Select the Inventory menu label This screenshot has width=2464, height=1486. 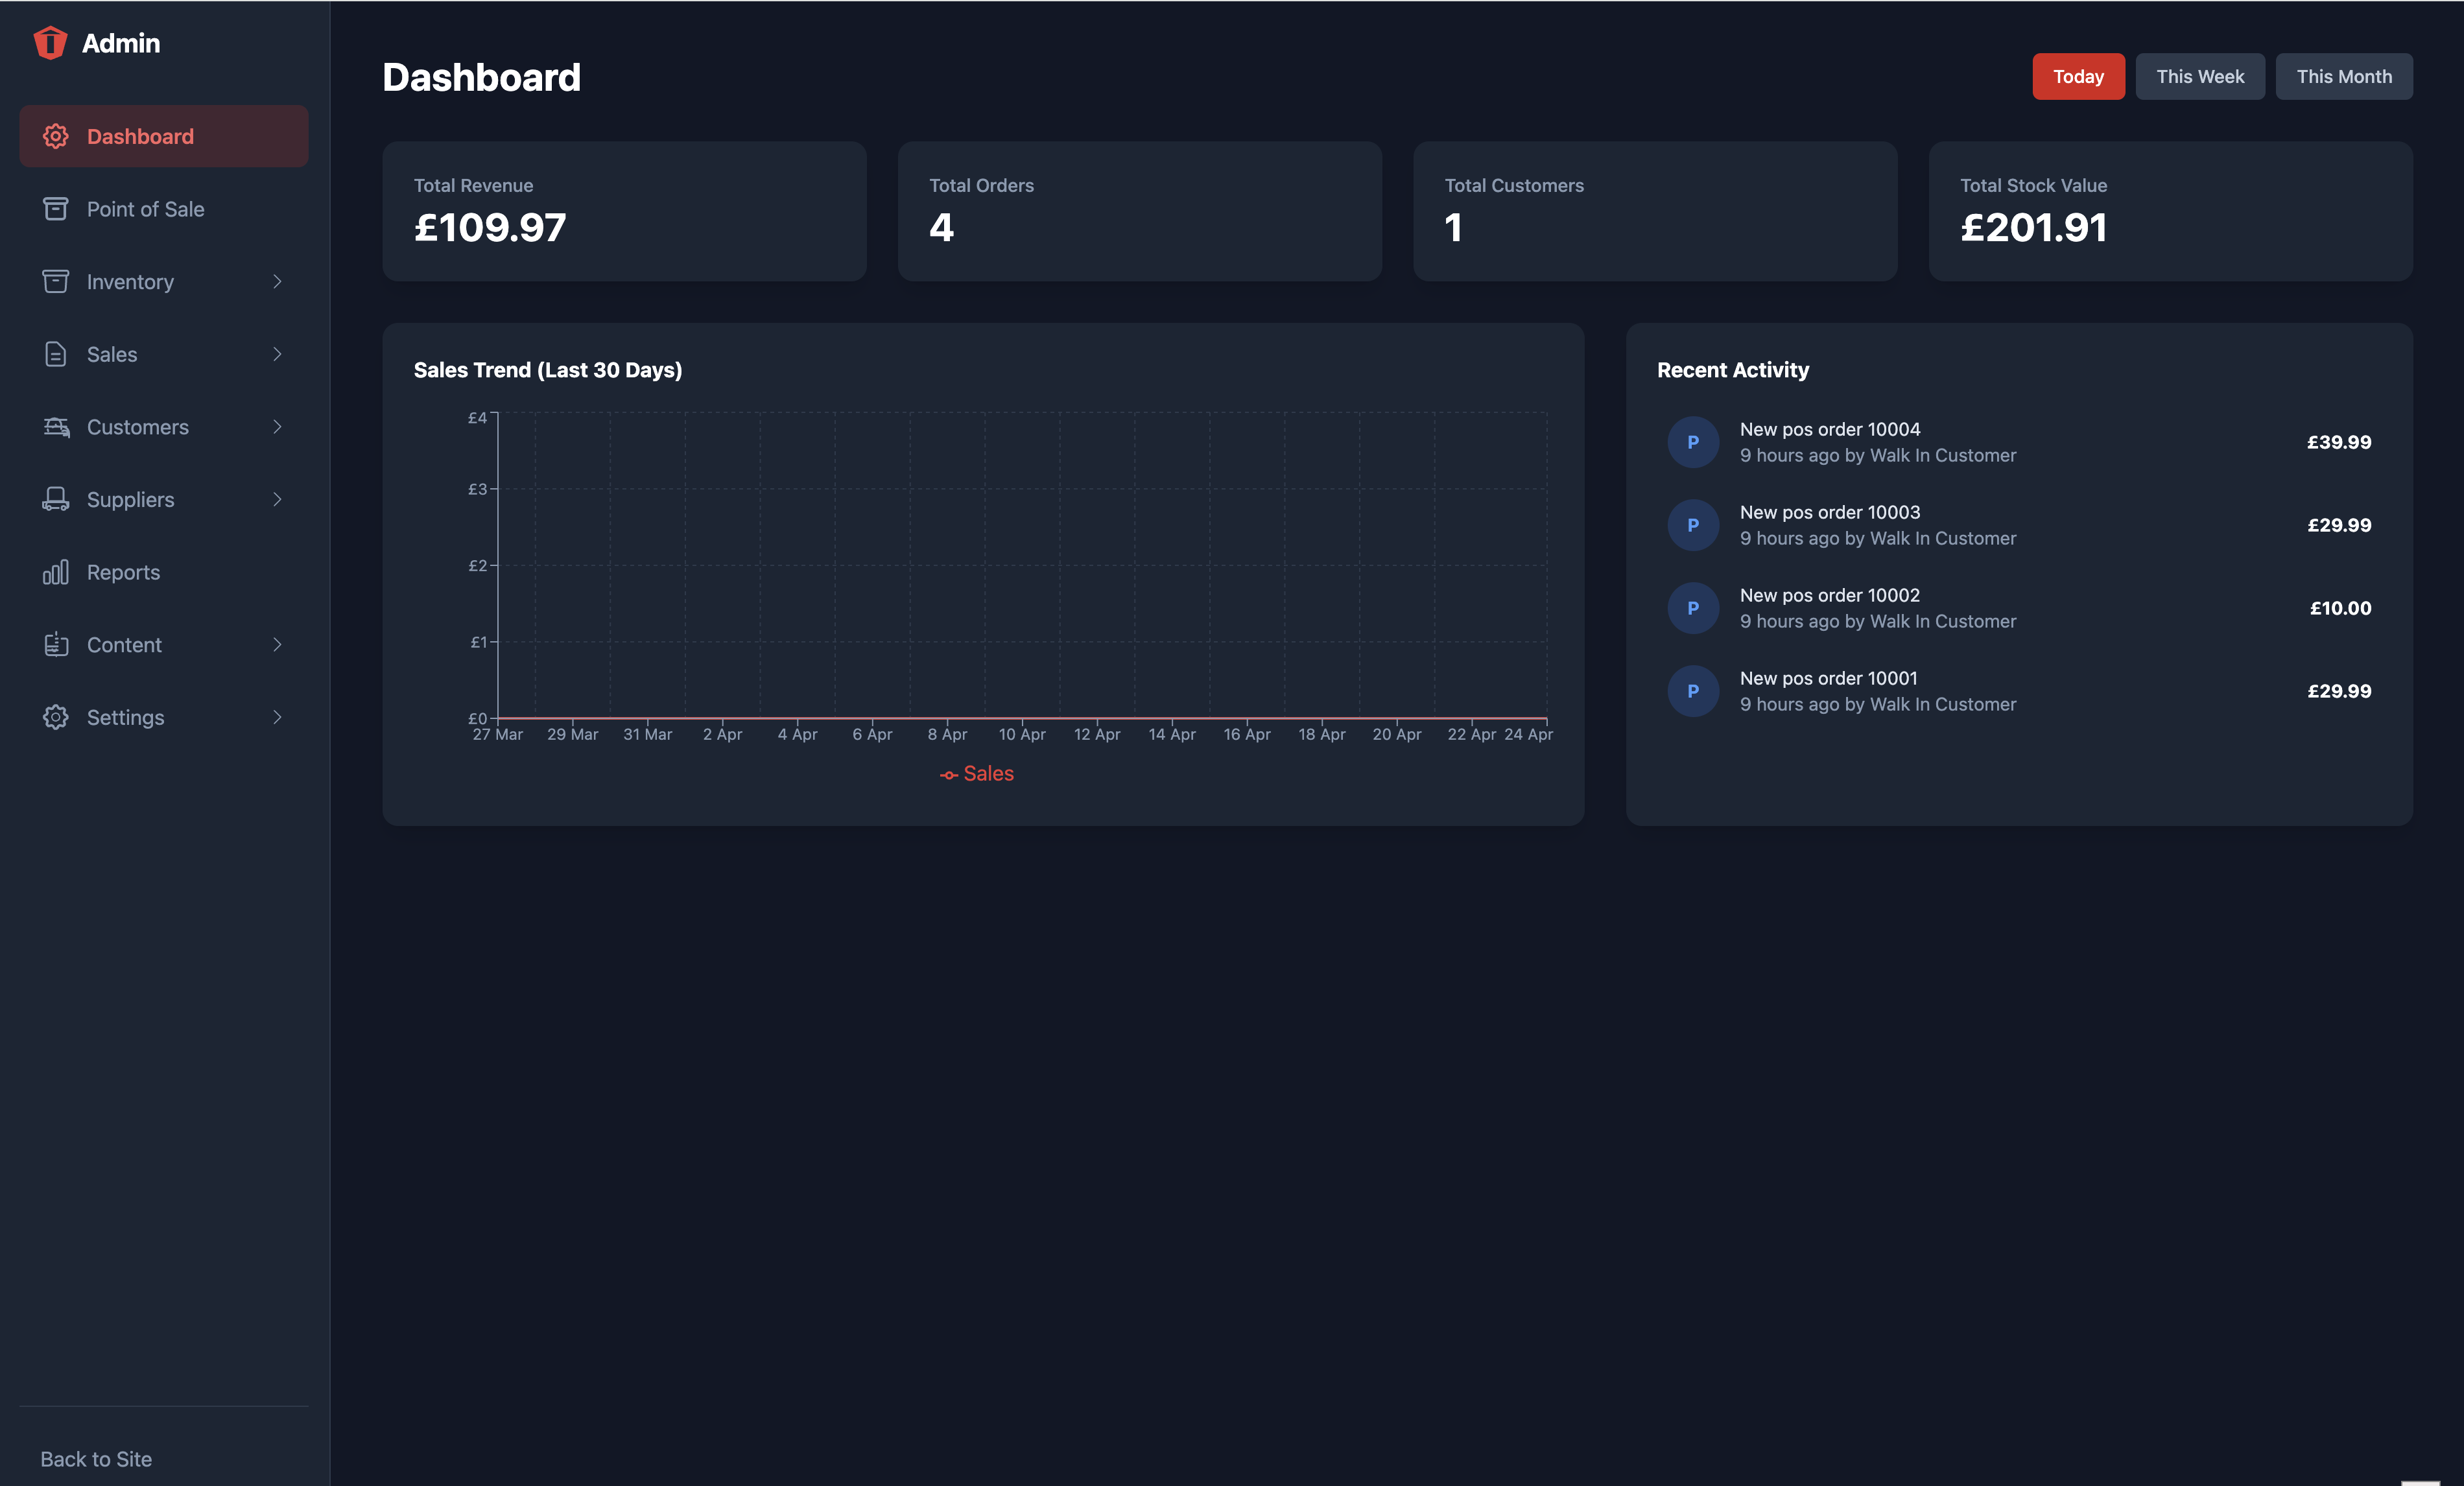(x=130, y=282)
